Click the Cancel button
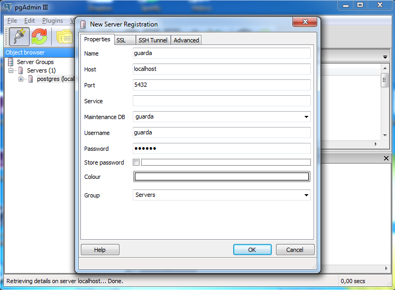Image resolution: width=395 pixels, height=290 pixels. [x=295, y=250]
